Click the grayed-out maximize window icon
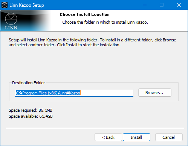Viewport: 188px width, 146px height. (162, 5)
